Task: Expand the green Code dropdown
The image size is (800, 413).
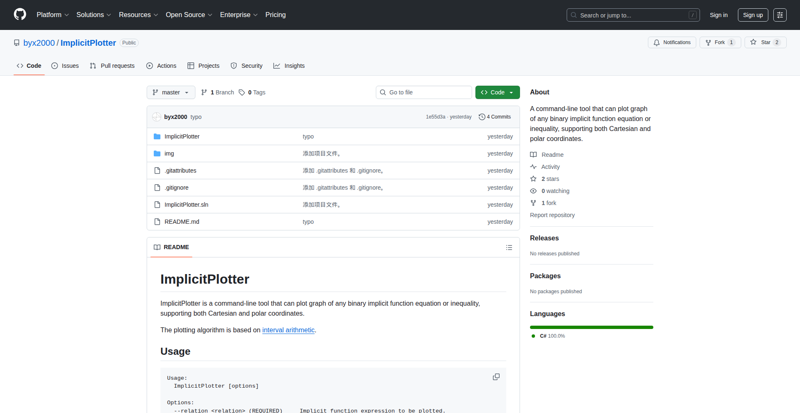Action: point(497,92)
